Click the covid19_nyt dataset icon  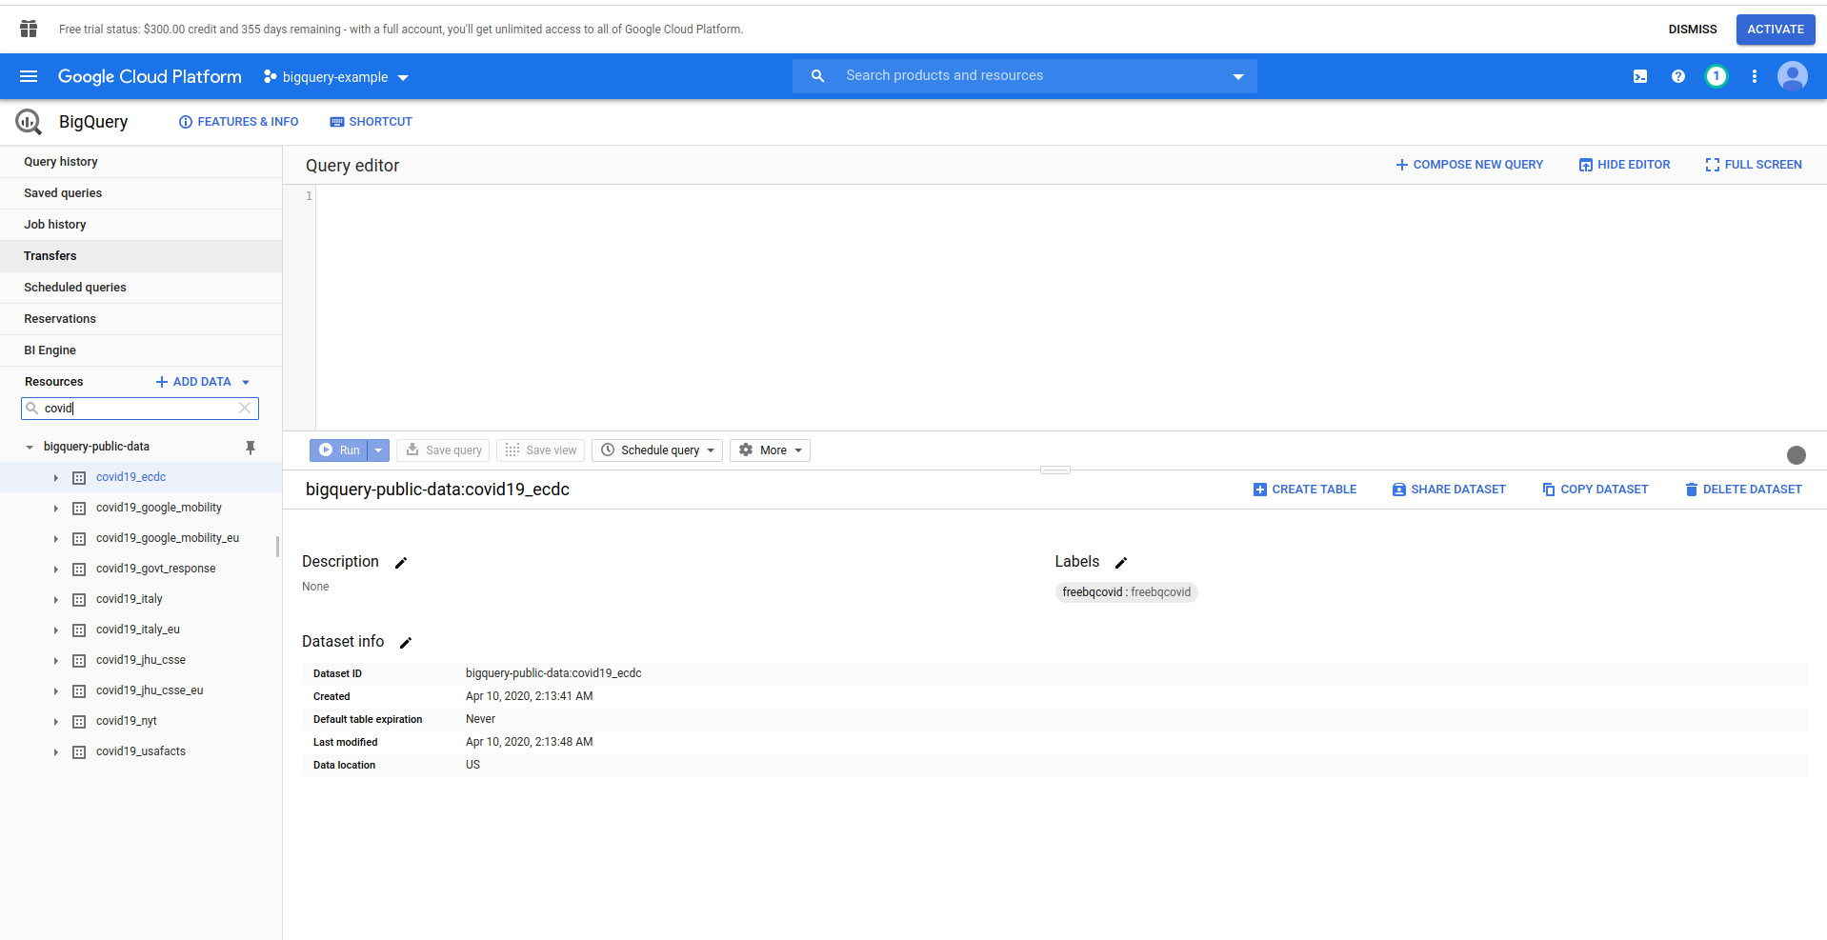point(79,722)
